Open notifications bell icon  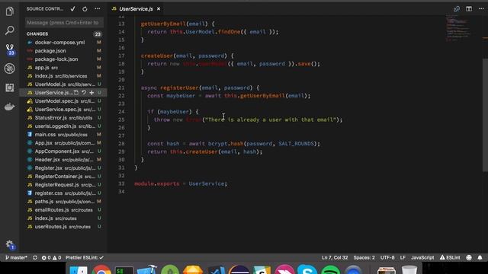(x=480, y=257)
